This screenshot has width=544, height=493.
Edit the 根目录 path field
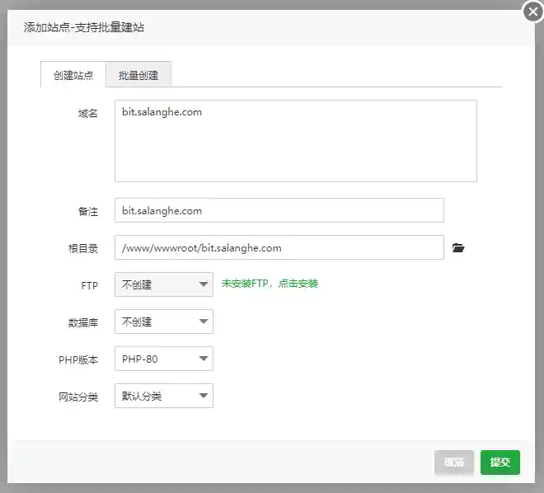click(279, 247)
